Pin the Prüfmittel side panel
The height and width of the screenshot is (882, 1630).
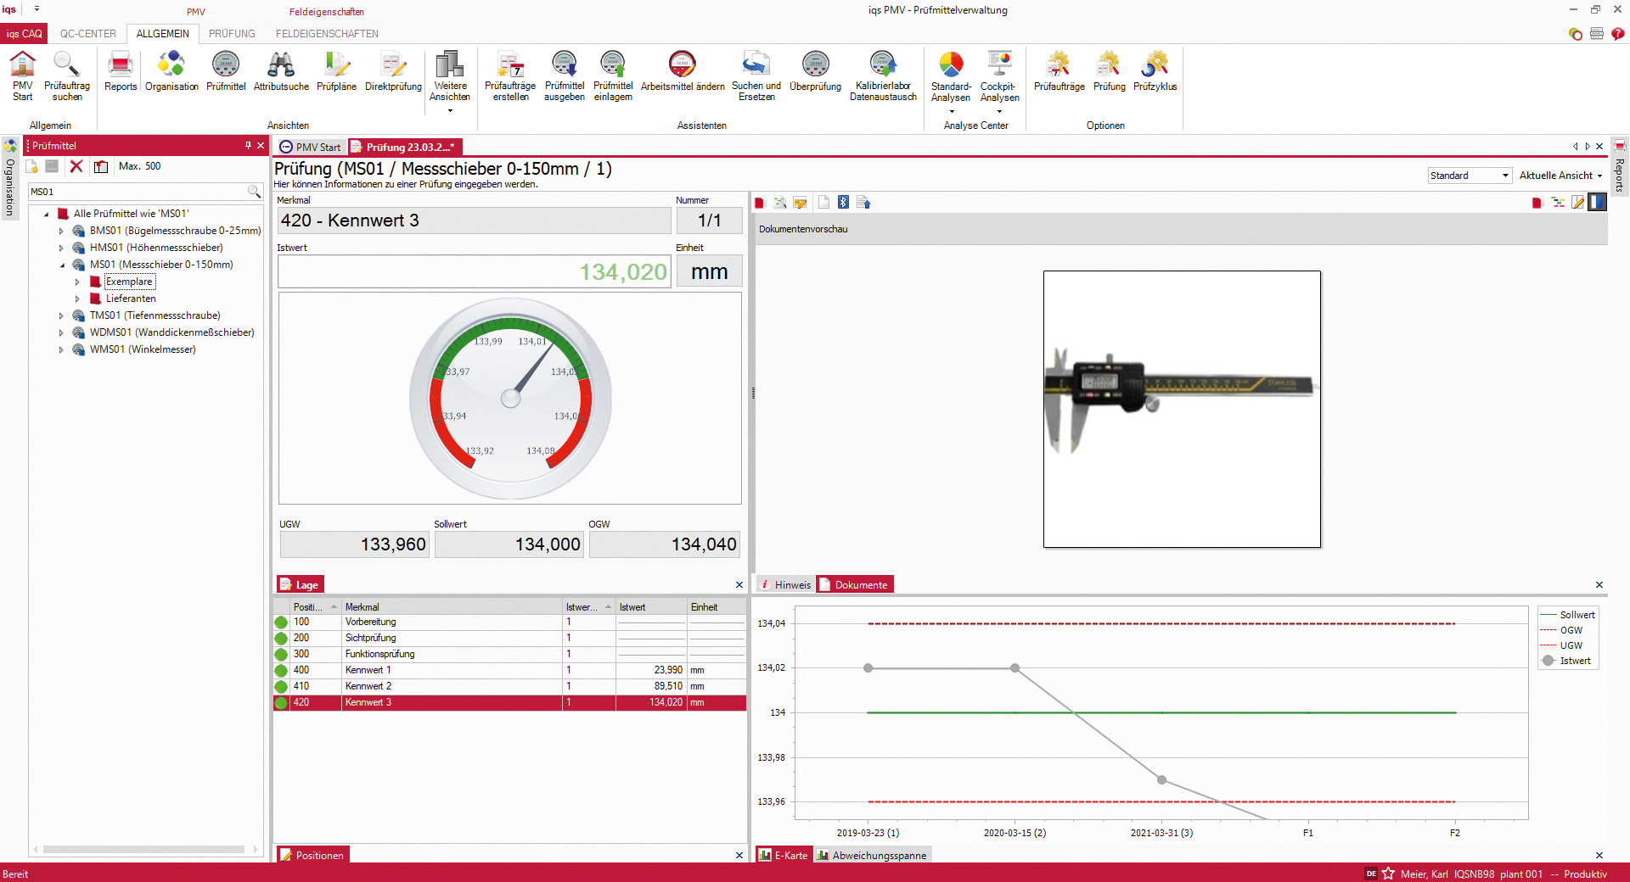coord(248,146)
